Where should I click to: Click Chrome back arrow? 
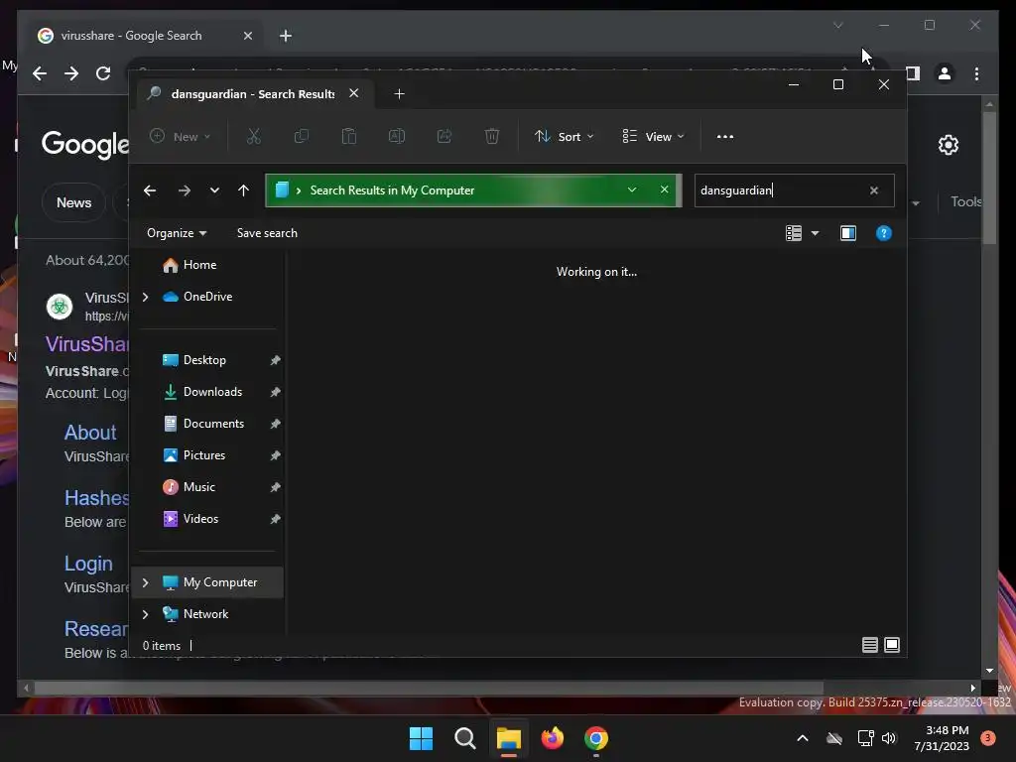pyautogui.click(x=40, y=73)
